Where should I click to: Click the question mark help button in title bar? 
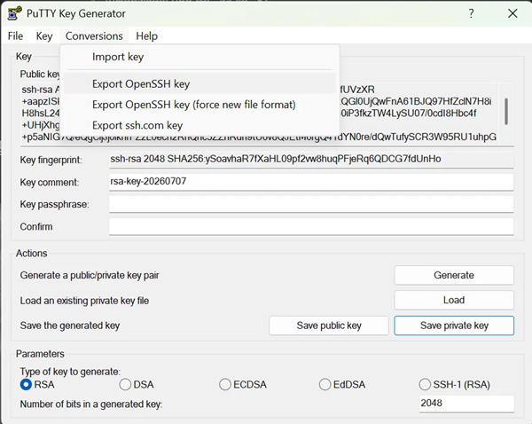(471, 13)
